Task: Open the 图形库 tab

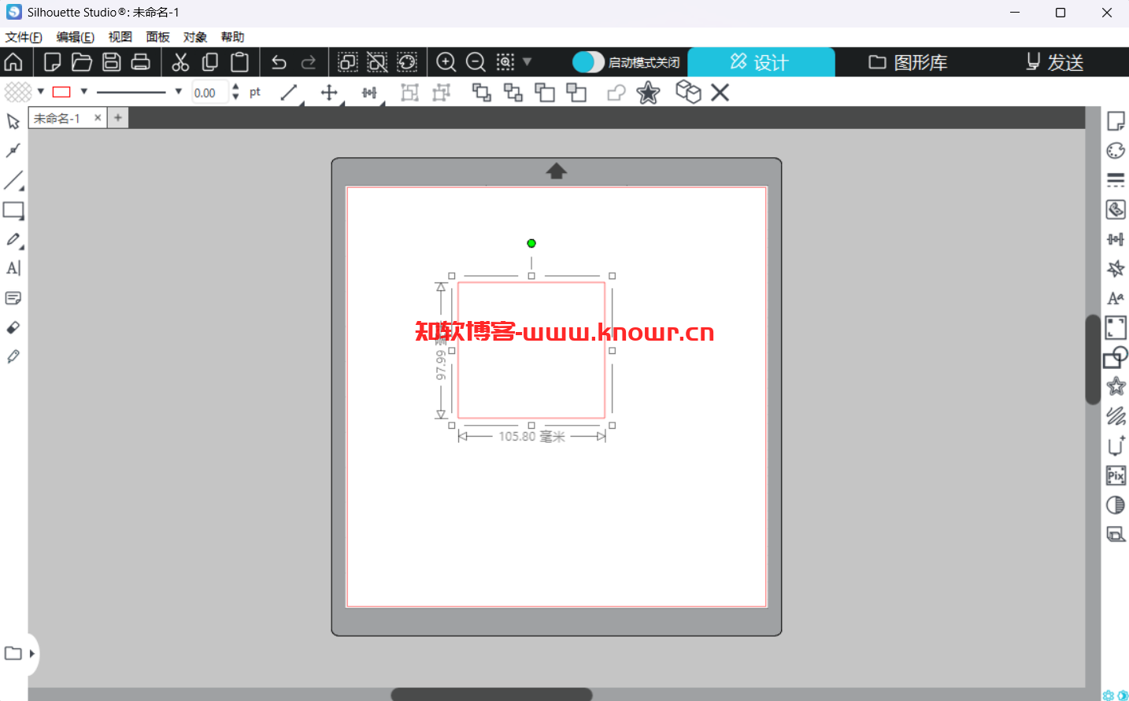Action: [x=908, y=62]
